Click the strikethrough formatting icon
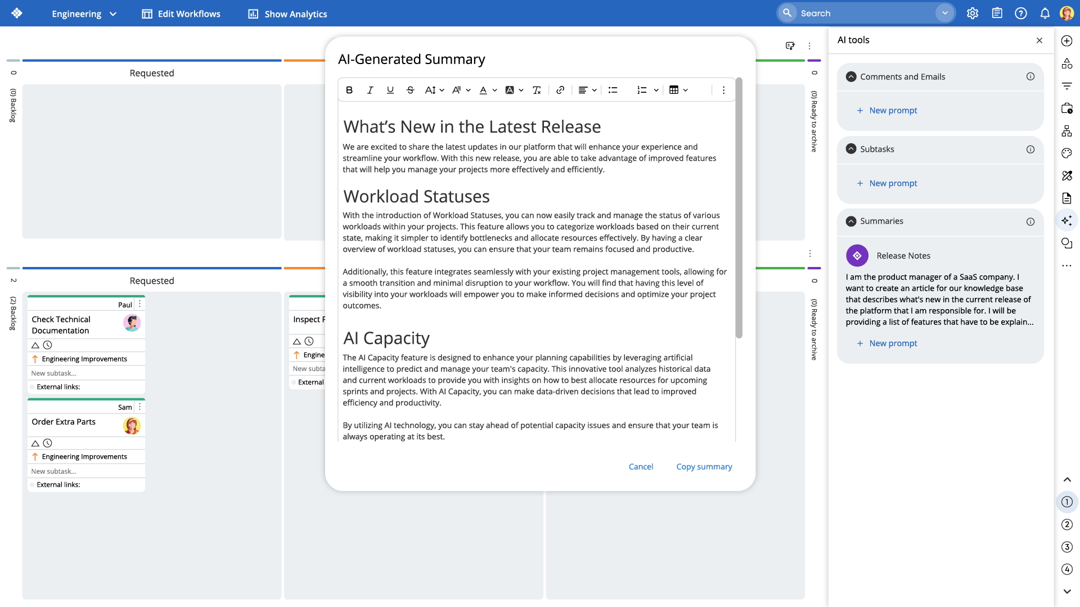Viewport: 1080px width, 607px height. (411, 90)
